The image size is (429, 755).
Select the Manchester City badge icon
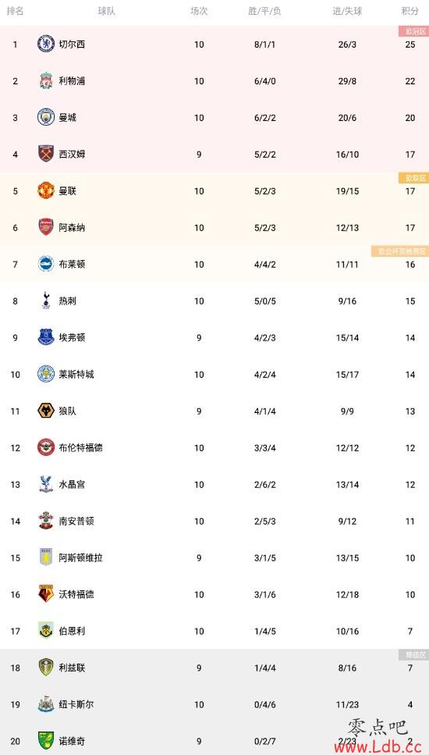pos(46,117)
